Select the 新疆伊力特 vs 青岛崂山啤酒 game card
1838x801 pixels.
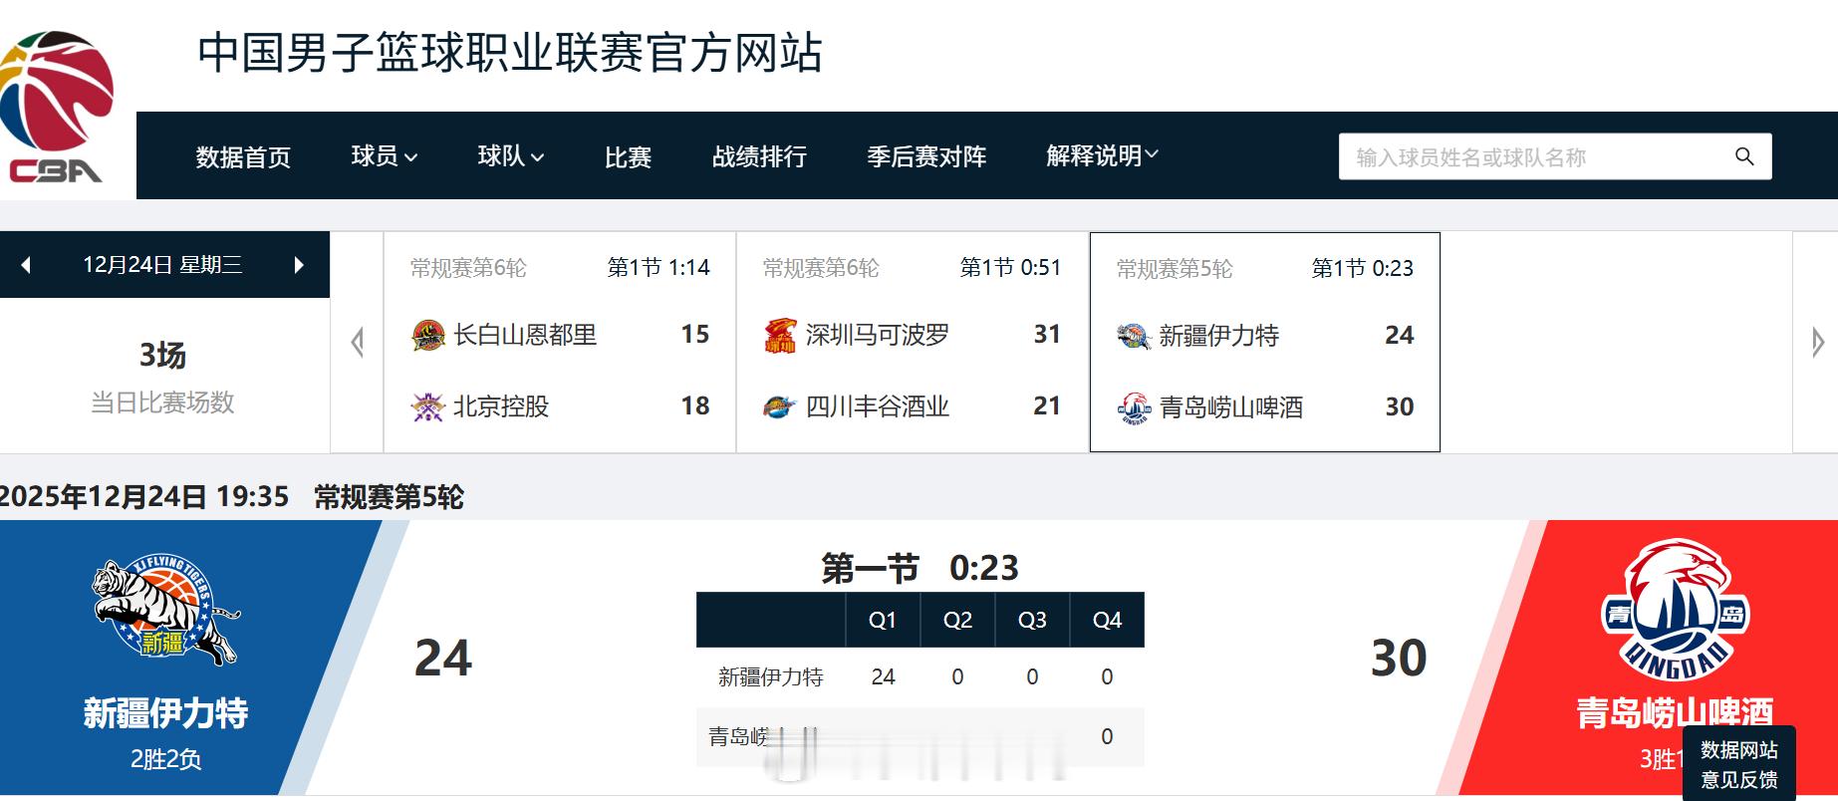pyautogui.click(x=1265, y=342)
